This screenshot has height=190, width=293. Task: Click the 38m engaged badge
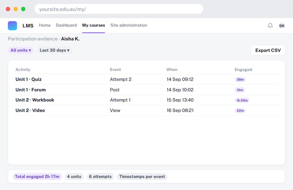tap(240, 80)
